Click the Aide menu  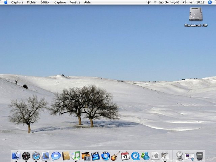tap(87, 2)
